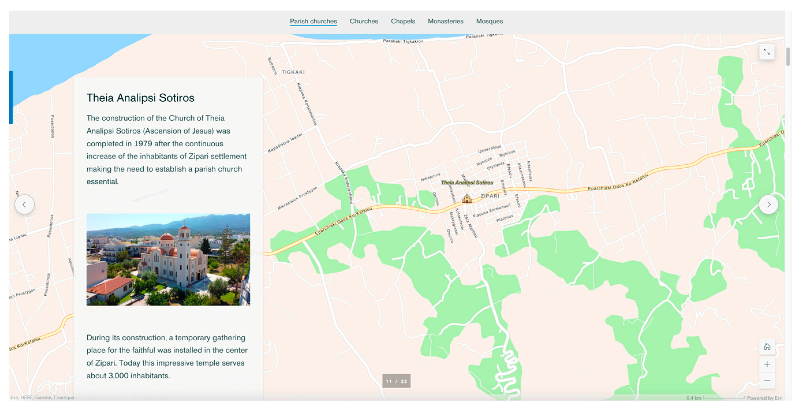Open the Parish churches tab
The image size is (800, 413).
tap(313, 21)
